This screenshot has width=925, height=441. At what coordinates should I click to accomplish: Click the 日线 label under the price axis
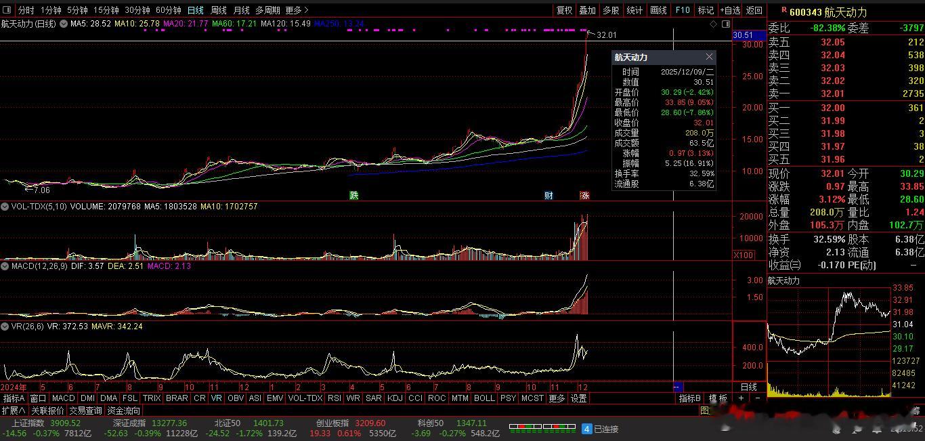click(x=749, y=387)
